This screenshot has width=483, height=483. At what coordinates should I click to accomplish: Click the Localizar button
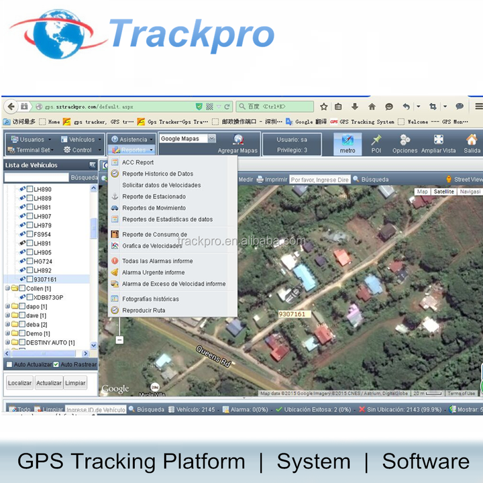[19, 383]
